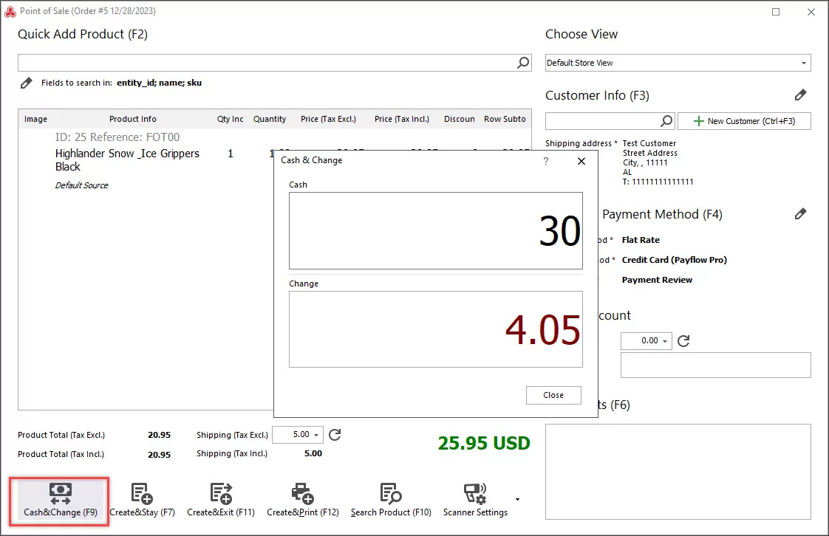Click the Product Info column header
Viewport: 829px width, 536px height.
pos(133,120)
